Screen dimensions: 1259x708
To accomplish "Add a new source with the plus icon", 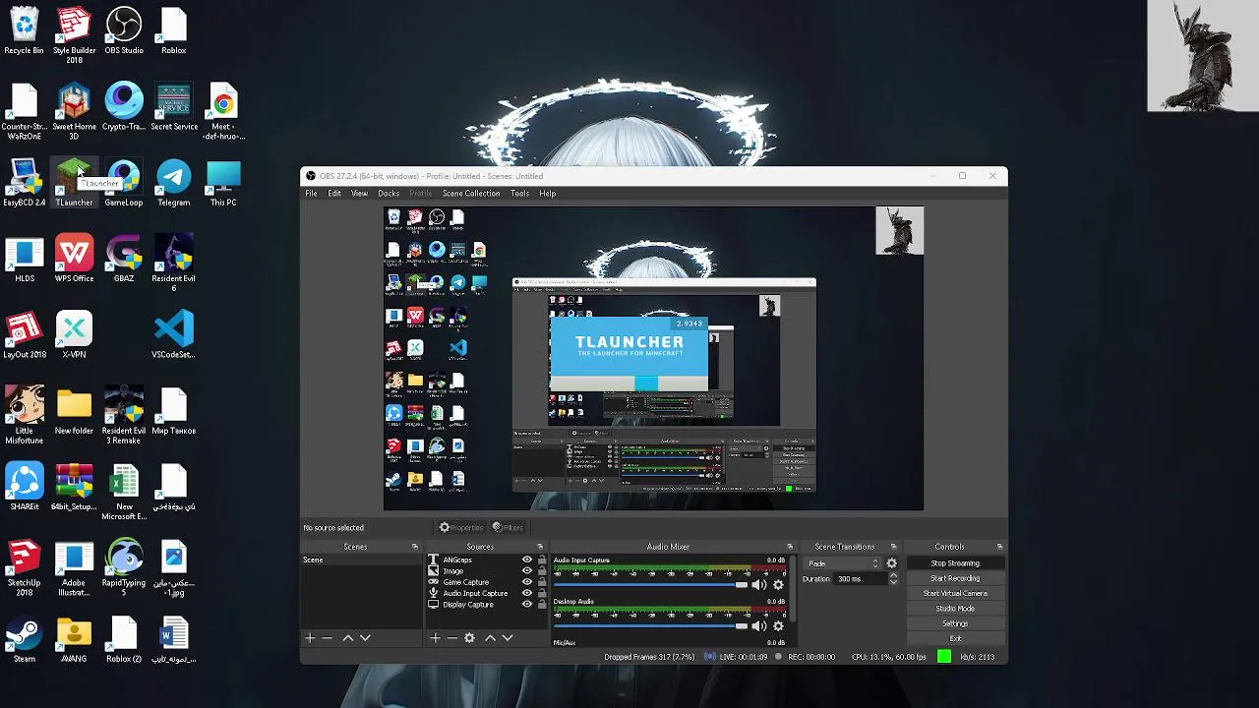I will pos(435,638).
